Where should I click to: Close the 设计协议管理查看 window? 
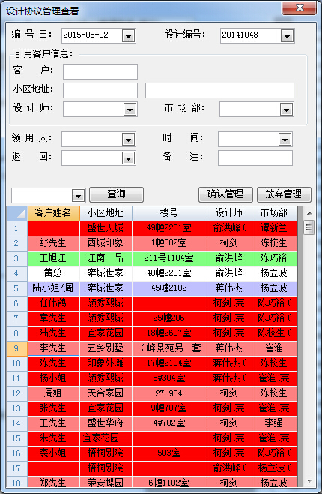(x=300, y=8)
